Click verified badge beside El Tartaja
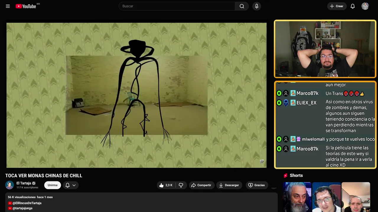Image resolution: width=378 pixels, height=212 pixels. pos(34,183)
